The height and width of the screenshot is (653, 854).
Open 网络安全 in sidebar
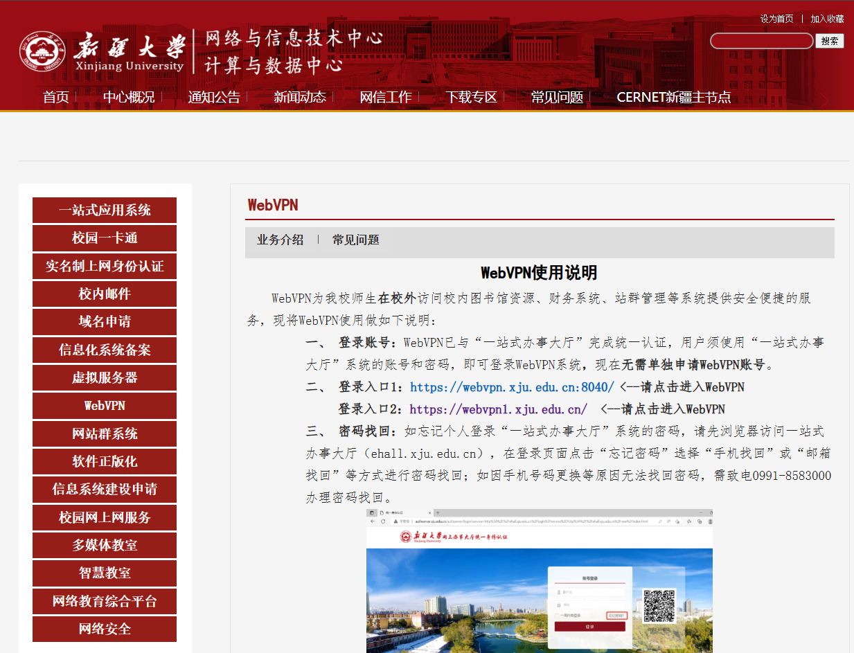[x=105, y=629]
